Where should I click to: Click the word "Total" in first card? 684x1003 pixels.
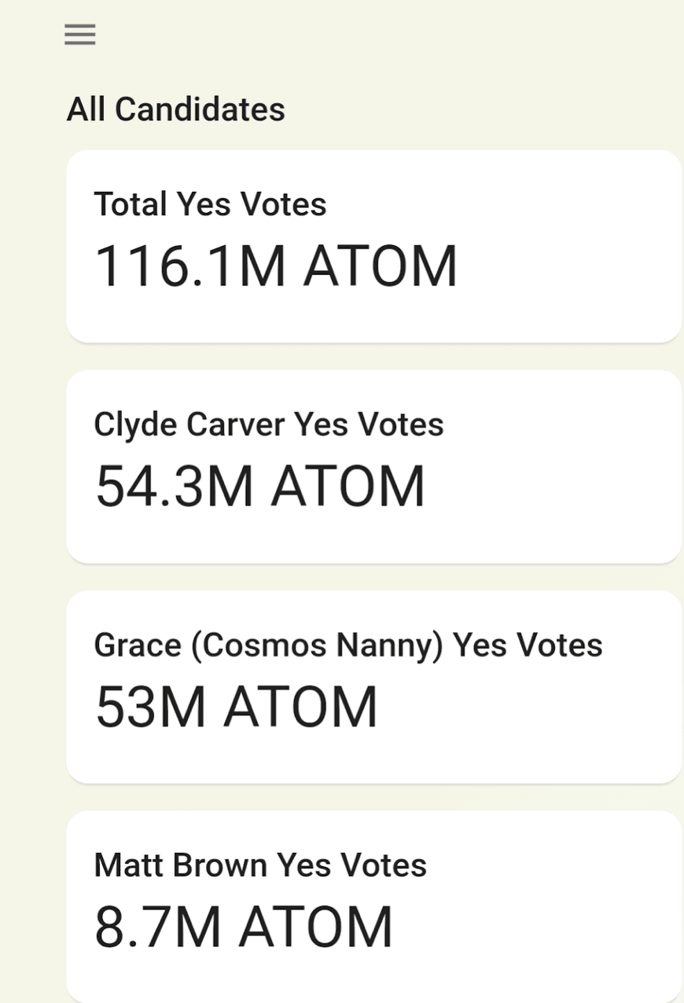[131, 204]
